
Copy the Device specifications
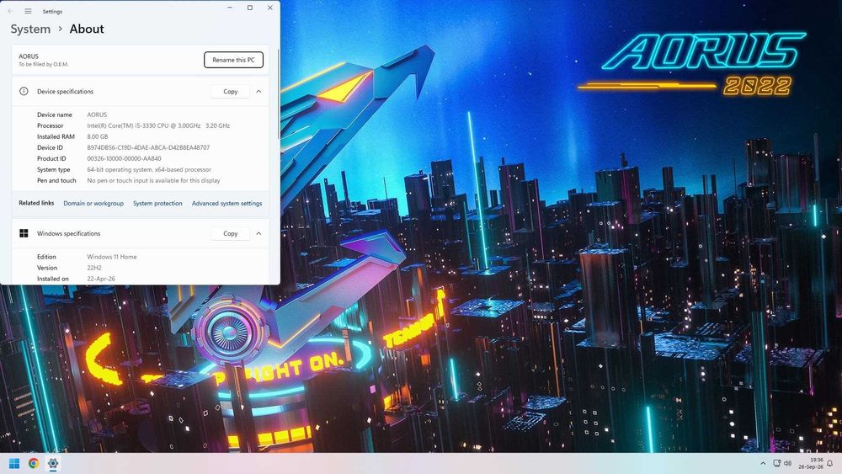(x=231, y=91)
